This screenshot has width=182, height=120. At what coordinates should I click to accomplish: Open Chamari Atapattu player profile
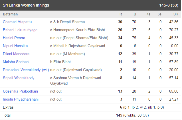pos(17,22)
